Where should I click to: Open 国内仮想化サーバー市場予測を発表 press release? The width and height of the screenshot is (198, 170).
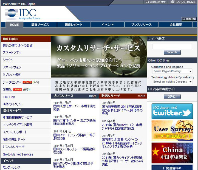coord(75,108)
